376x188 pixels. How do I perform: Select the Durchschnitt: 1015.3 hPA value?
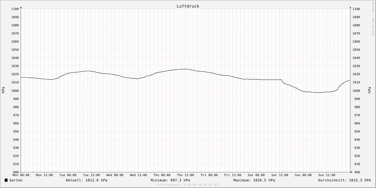click(345, 180)
